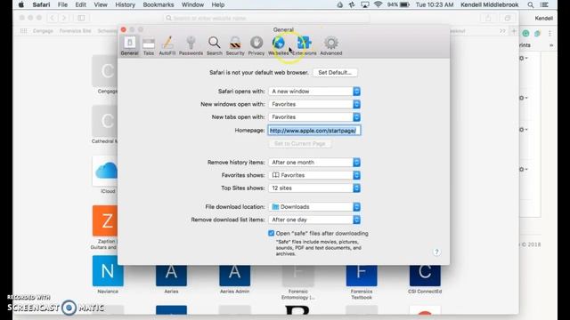Screen dimensions: 570x320
Task: Open the Privacy preferences pane
Action: (x=256, y=45)
